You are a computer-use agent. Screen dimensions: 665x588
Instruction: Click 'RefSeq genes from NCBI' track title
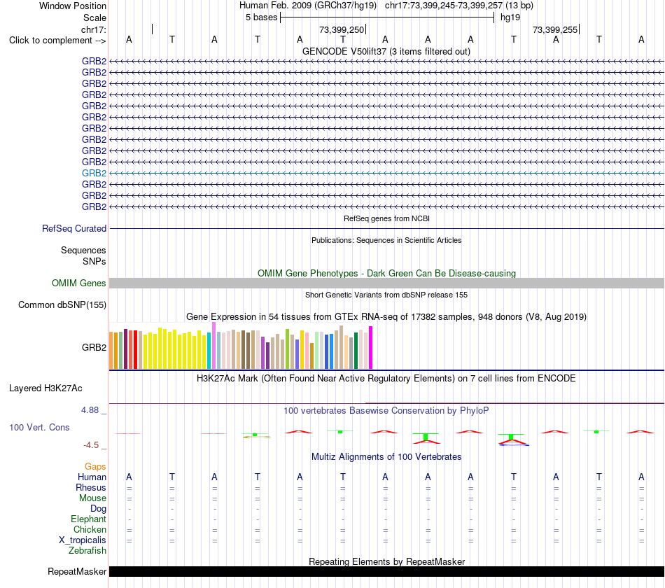pyautogui.click(x=387, y=218)
